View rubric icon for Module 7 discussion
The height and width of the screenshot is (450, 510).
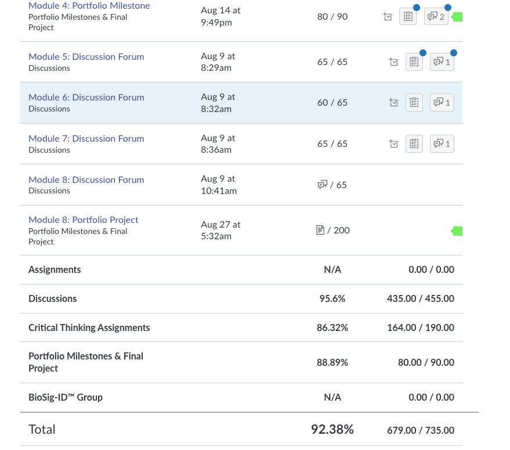[x=414, y=143]
